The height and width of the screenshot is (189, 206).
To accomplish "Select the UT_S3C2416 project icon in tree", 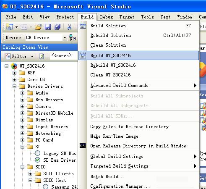I will 14,66.
